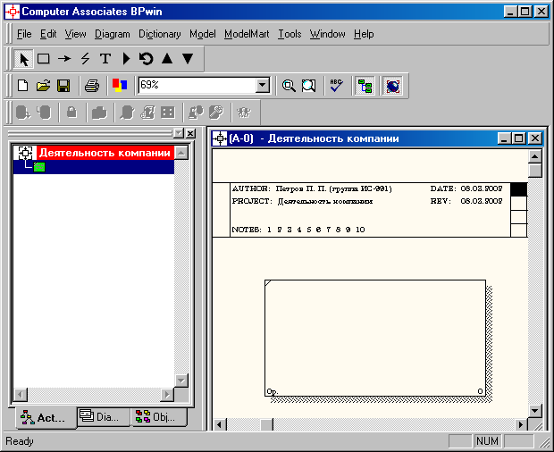Click the A-0 diagram window system icon
Screen dimensions: 554x452
pos(220,138)
